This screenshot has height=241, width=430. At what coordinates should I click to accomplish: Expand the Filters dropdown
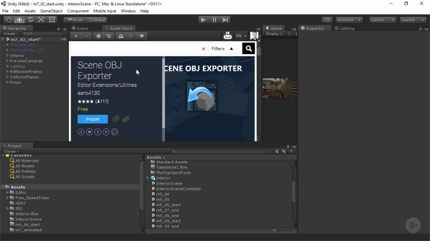click(x=222, y=49)
